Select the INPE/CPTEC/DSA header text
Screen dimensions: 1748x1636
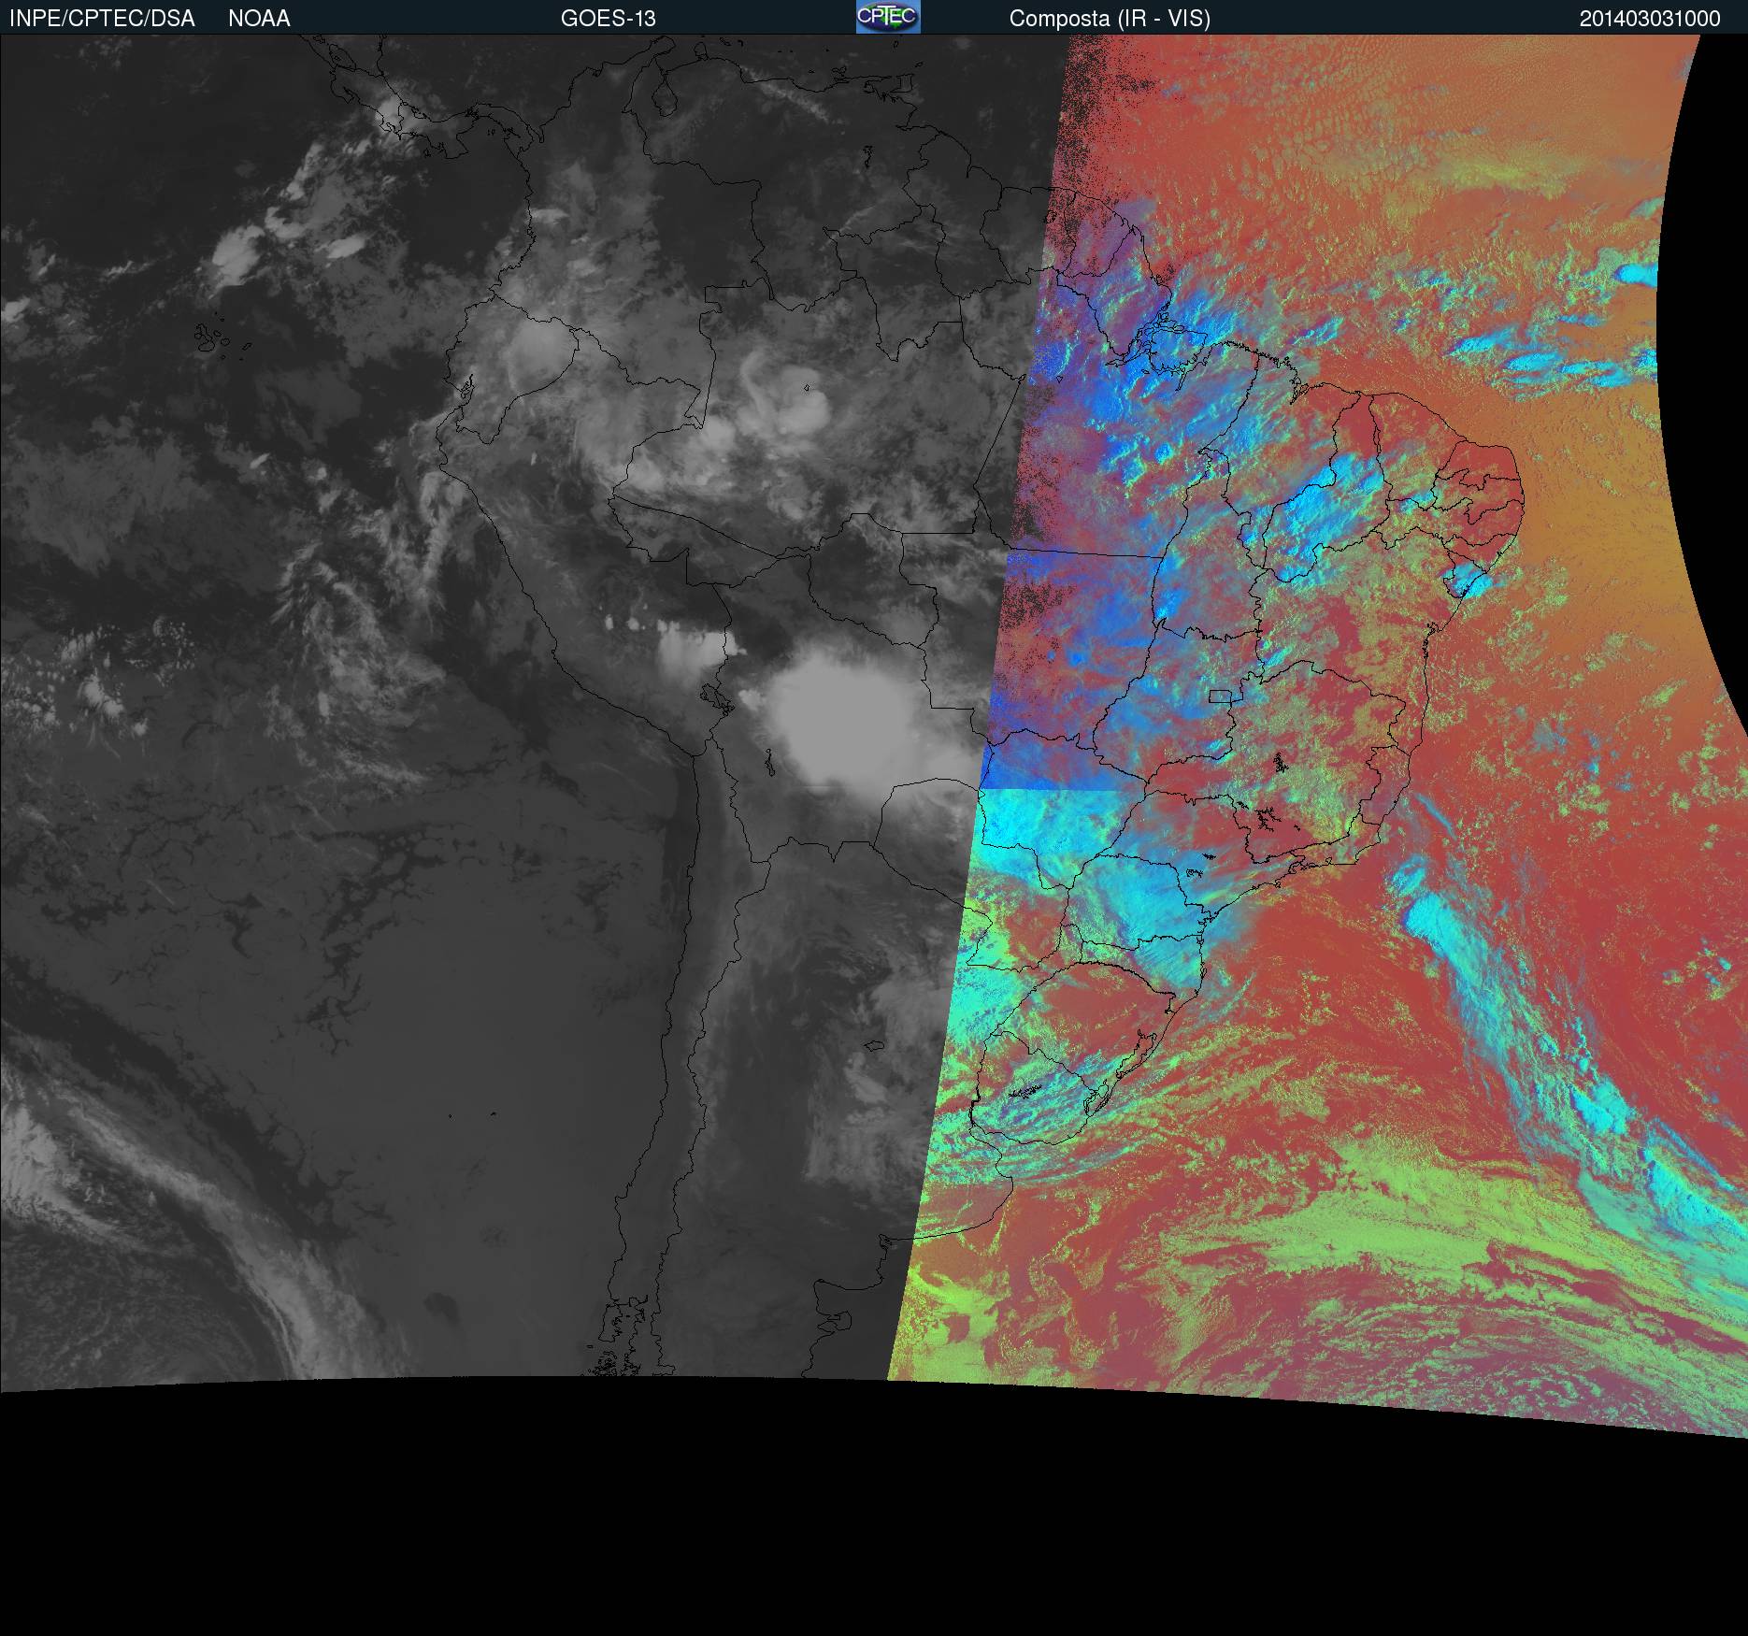click(x=102, y=19)
